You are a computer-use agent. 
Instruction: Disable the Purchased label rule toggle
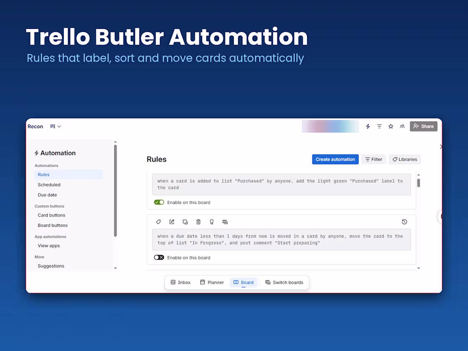click(159, 203)
